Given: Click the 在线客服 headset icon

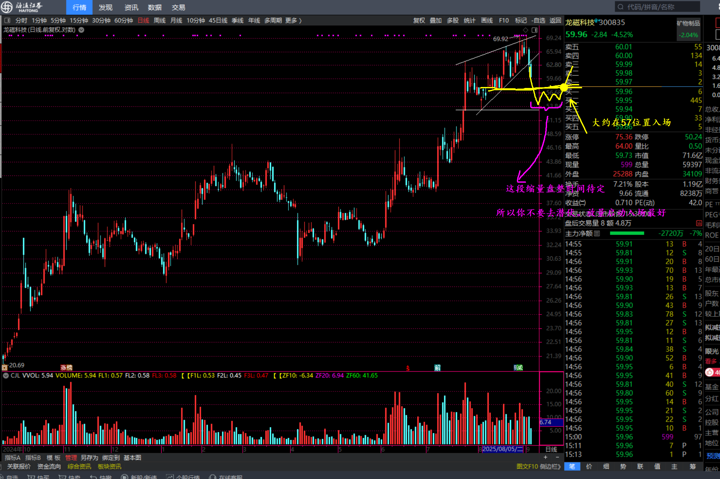Looking at the screenshot, I should [213, 477].
